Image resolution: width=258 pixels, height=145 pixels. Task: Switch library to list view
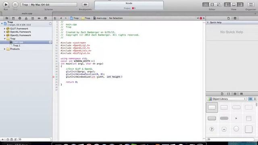click(x=255, y=99)
